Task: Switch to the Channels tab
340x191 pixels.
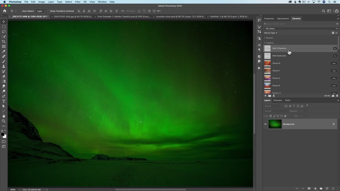Action: pyautogui.click(x=278, y=100)
